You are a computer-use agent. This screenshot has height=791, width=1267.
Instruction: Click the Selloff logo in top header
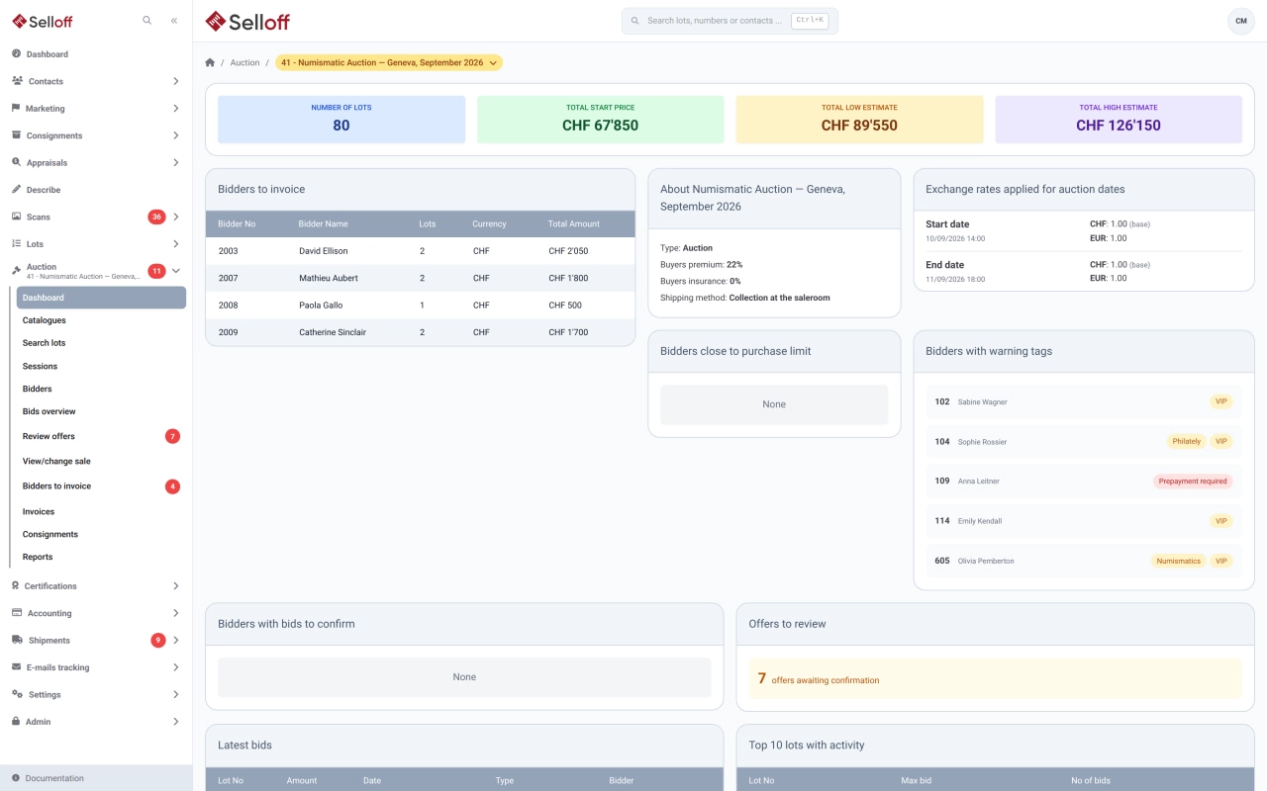click(x=247, y=21)
